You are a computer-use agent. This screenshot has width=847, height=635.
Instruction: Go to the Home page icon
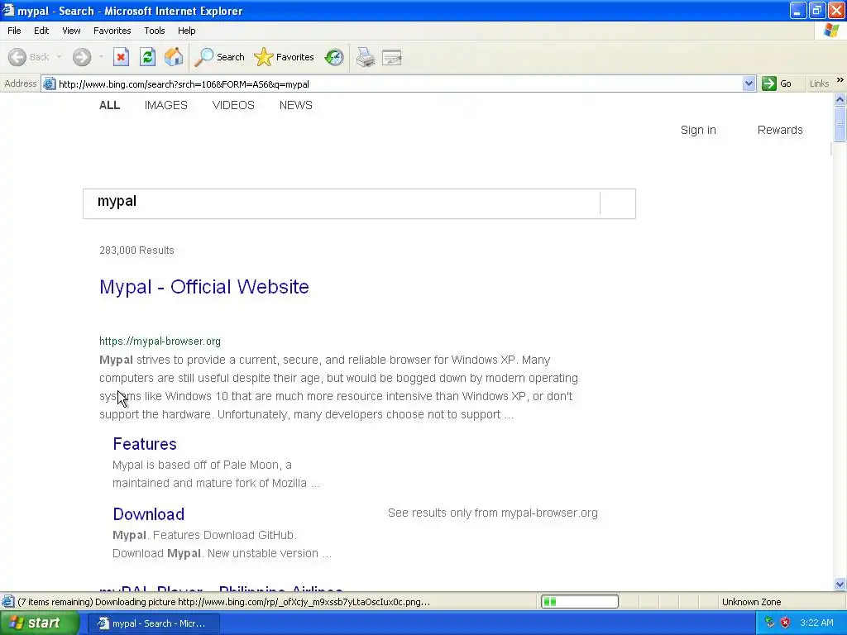174,57
